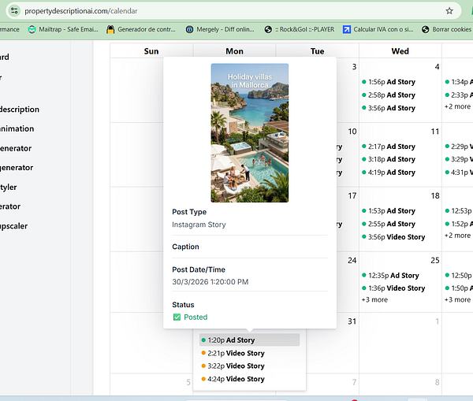Open the Generador de contr... bookmark
Screen dimensions: 473x401
141,30
